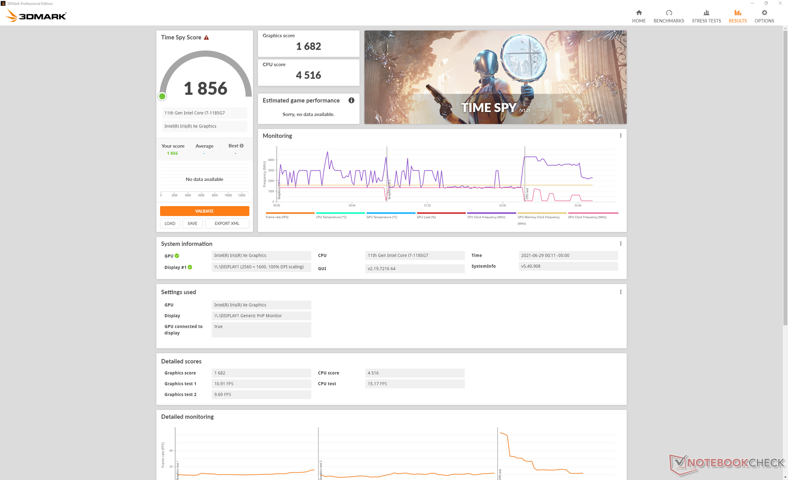Toggle the Frame rate (FPS) legend
Screen dimensions: 788x480
(x=290, y=215)
